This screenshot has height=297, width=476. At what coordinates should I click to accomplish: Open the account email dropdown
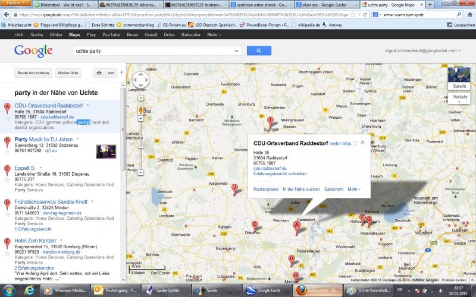coord(423,50)
